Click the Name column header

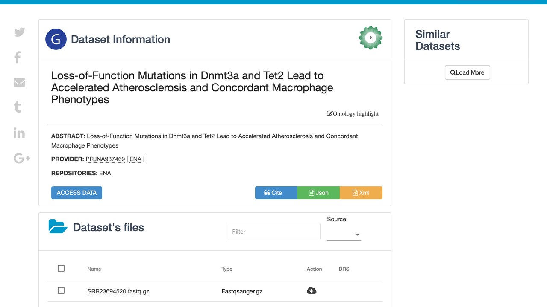(x=94, y=269)
